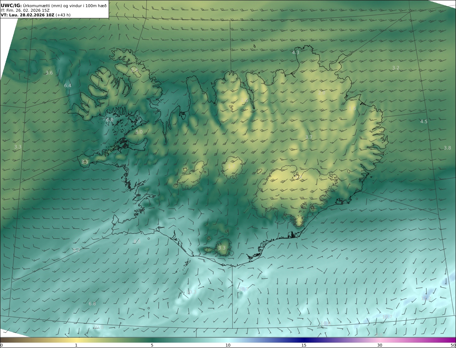Image resolution: width=456 pixels, height=348 pixels.
Task: Click colorbar tick label '5'
Action: (x=152, y=345)
